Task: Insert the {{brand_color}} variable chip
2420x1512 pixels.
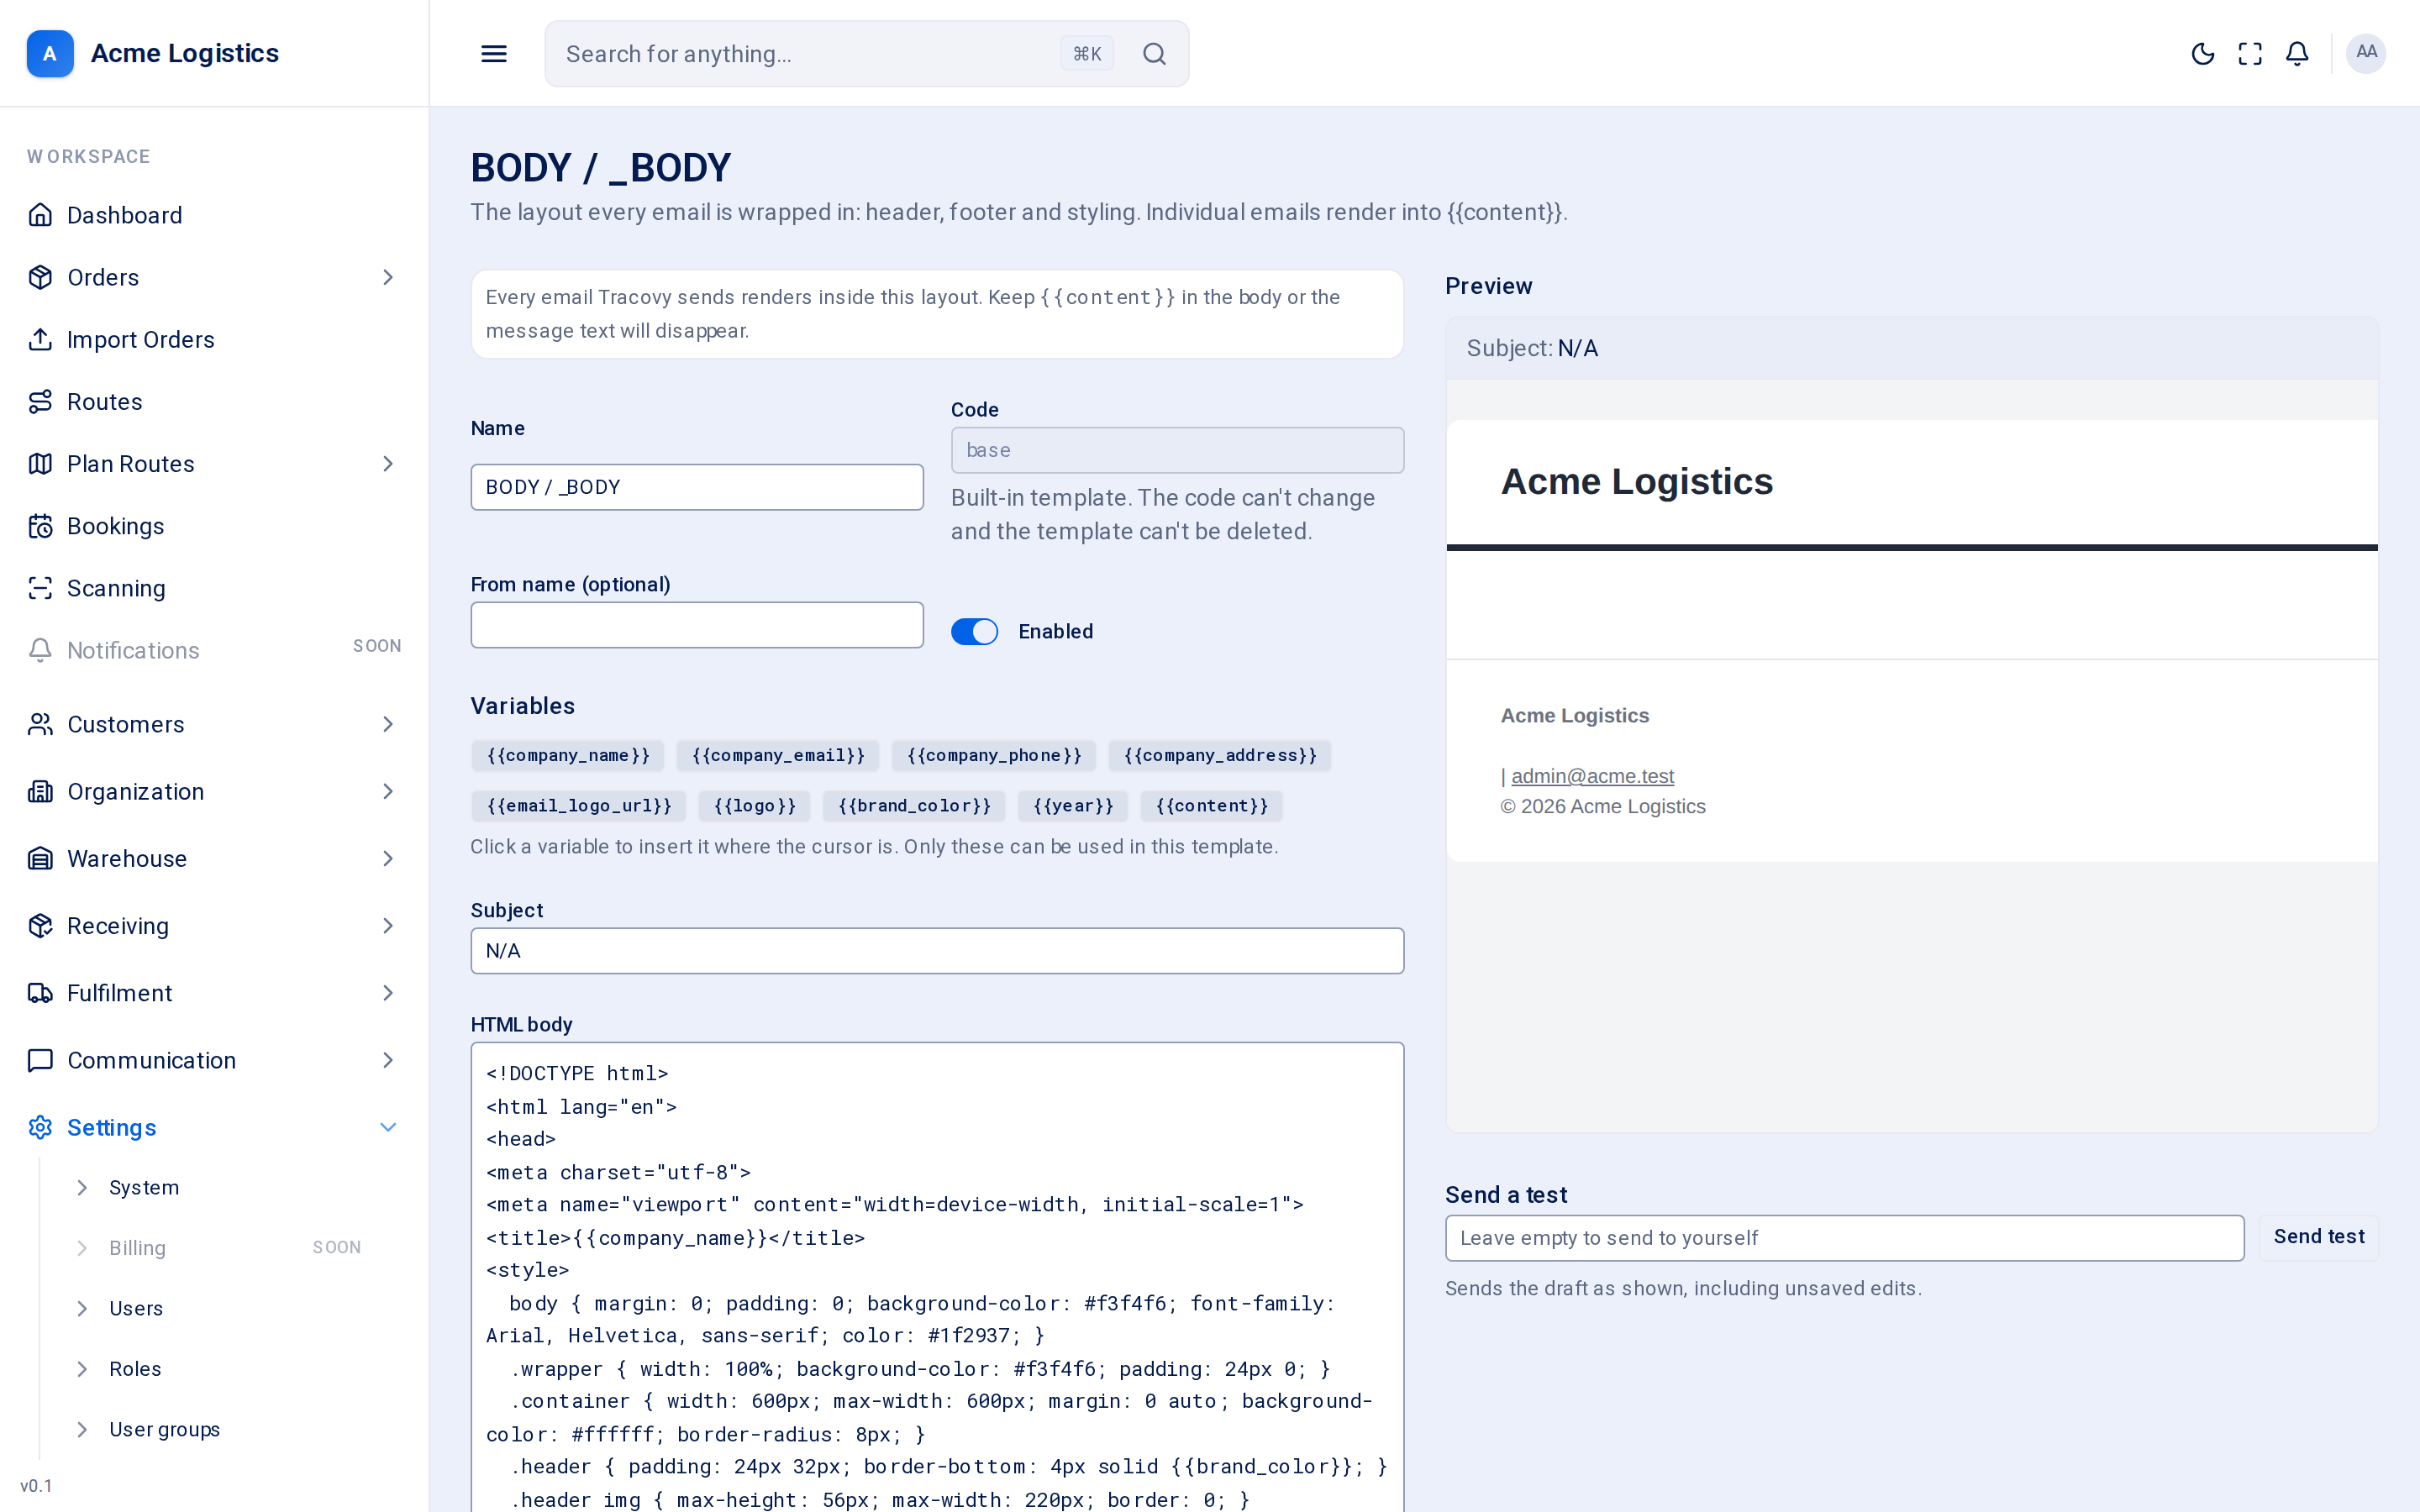Action: (914, 806)
